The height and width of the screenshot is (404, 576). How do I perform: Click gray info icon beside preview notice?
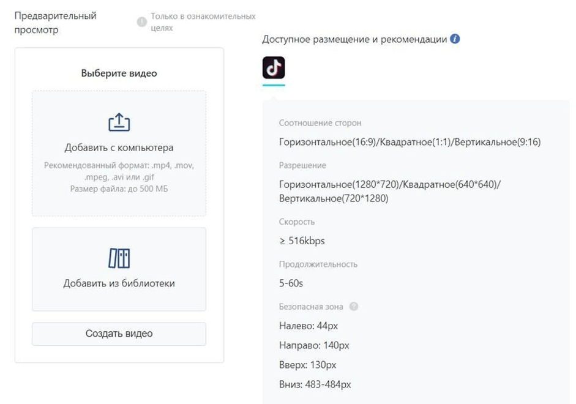coord(142,22)
